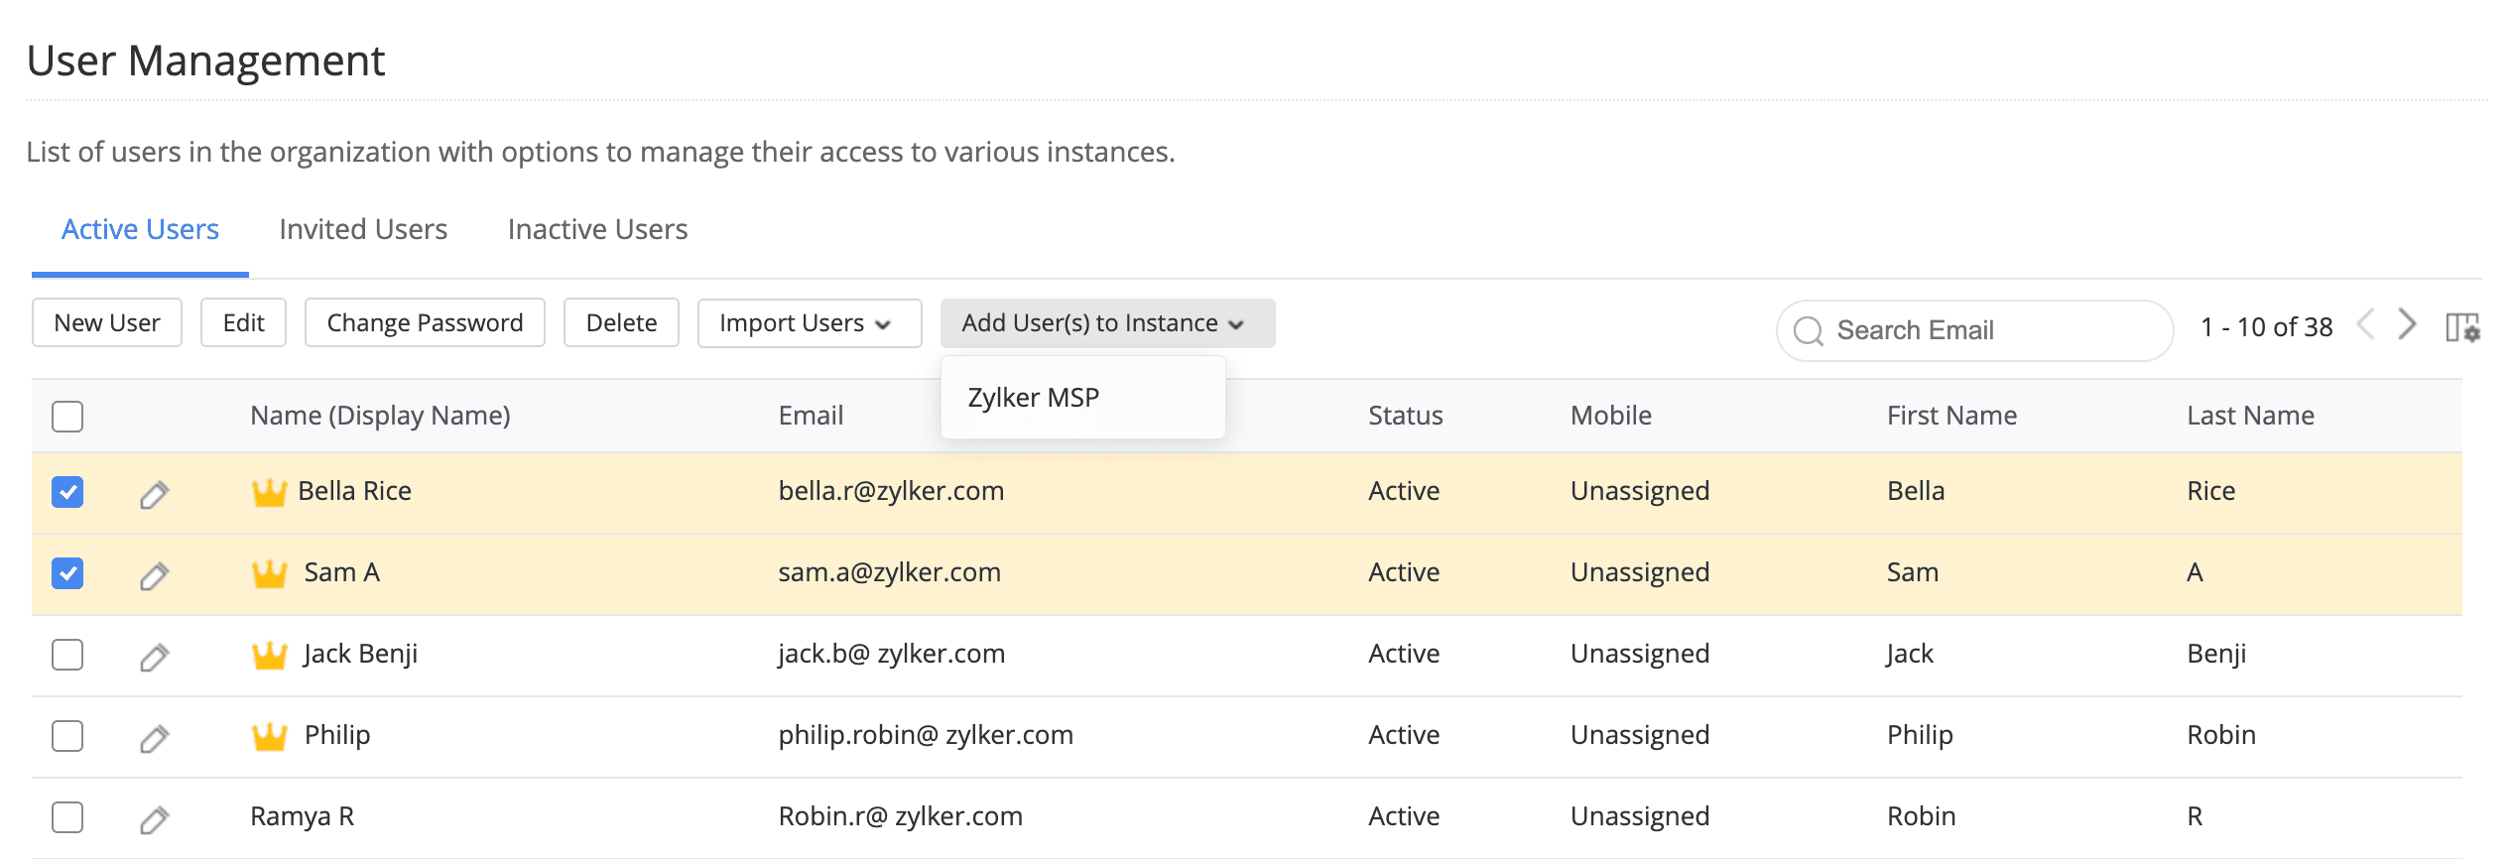Uncheck the Bella Rice checkbox
The height and width of the screenshot is (859, 2514).
[x=67, y=492]
